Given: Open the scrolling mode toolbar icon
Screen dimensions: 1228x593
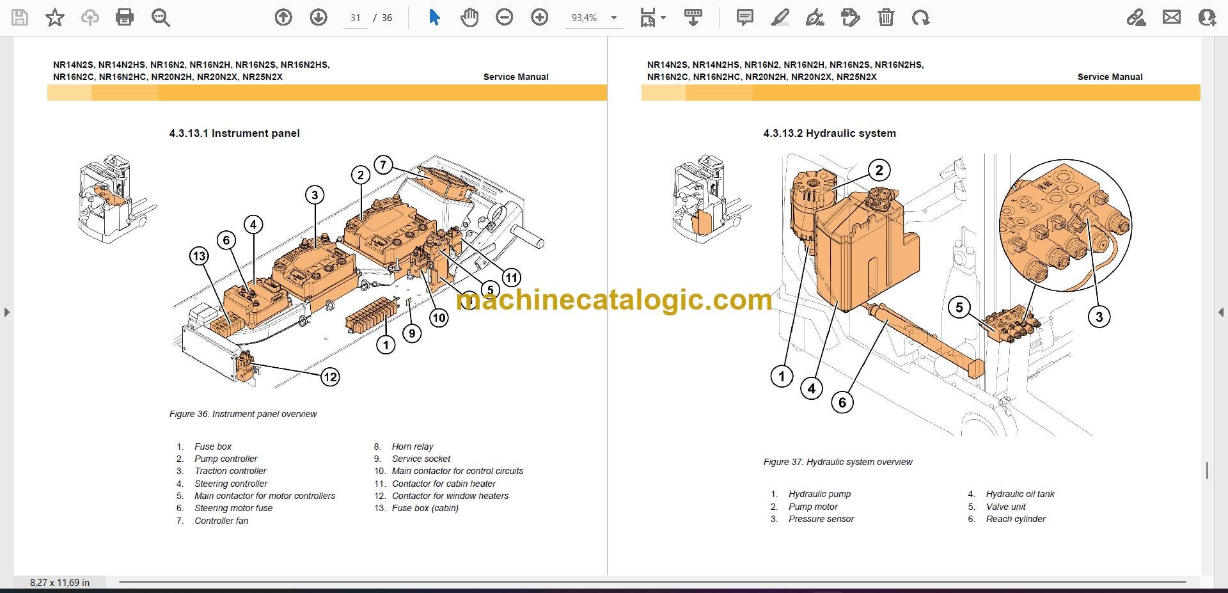Looking at the screenshot, I should [x=693, y=17].
